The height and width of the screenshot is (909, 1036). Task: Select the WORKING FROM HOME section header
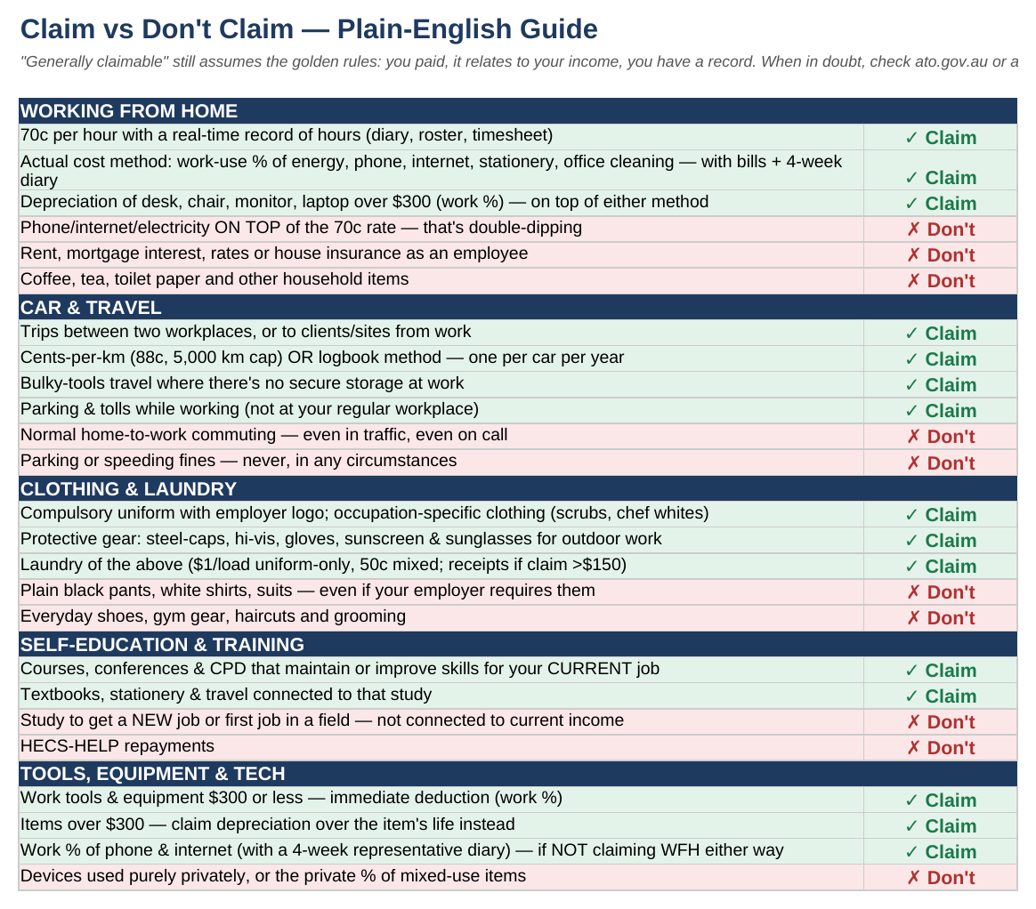517,111
